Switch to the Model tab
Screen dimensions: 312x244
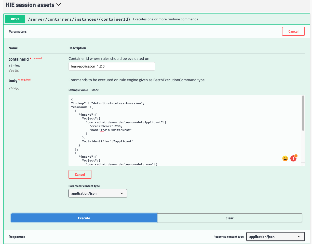[x=96, y=90]
